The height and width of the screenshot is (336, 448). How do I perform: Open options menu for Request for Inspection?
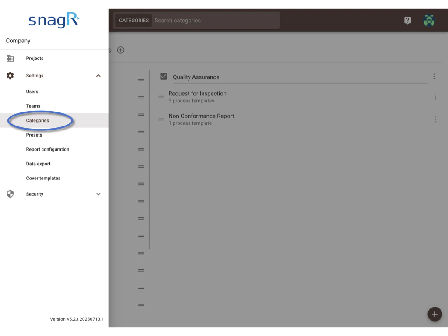click(435, 97)
